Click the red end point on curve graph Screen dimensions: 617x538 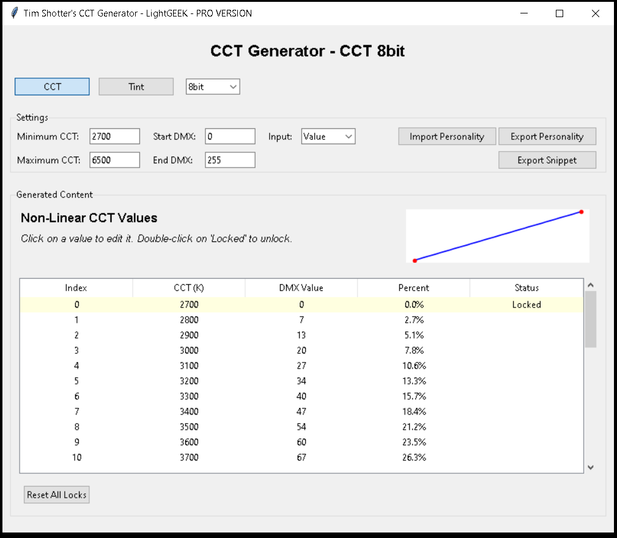point(581,212)
